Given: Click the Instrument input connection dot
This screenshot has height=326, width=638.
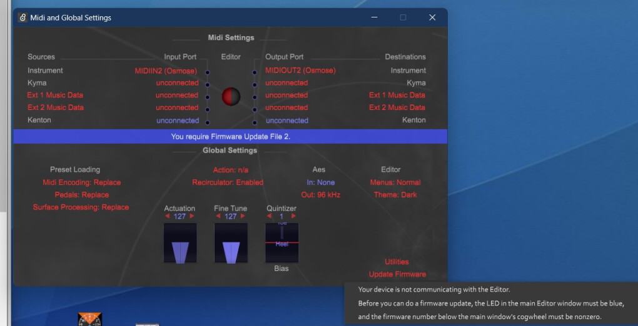Looking at the screenshot, I should [x=208, y=72].
